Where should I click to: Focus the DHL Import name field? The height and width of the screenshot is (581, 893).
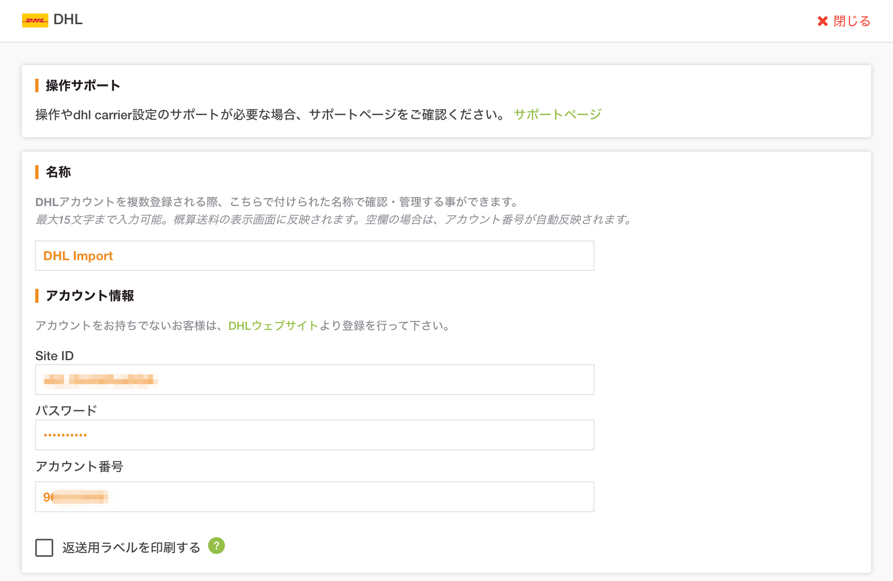click(x=315, y=256)
